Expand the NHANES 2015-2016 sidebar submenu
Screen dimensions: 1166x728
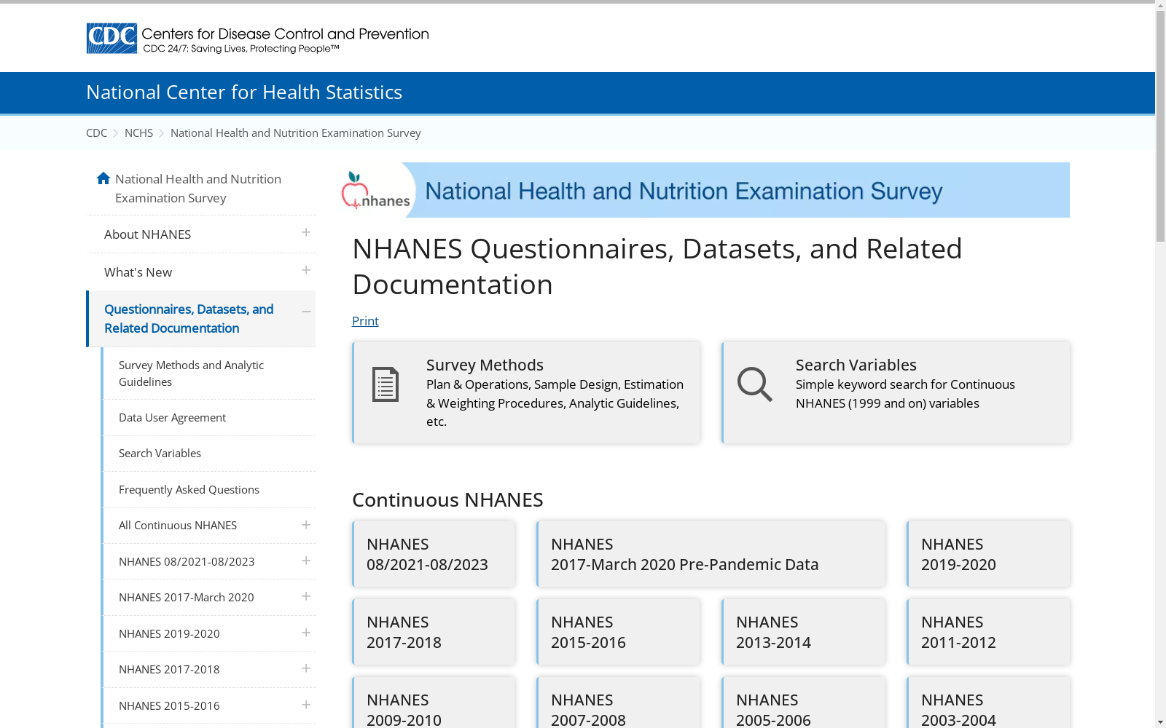306,705
